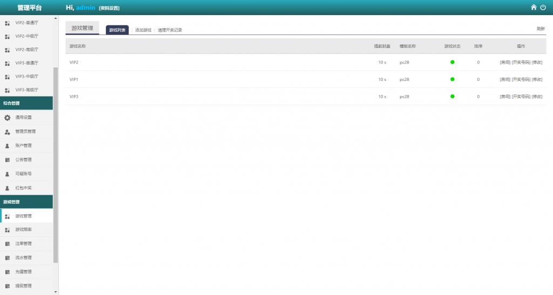The width and height of the screenshot is (553, 295).
Task: Click the icon beside VIP2-中级厅
Action: point(8,37)
